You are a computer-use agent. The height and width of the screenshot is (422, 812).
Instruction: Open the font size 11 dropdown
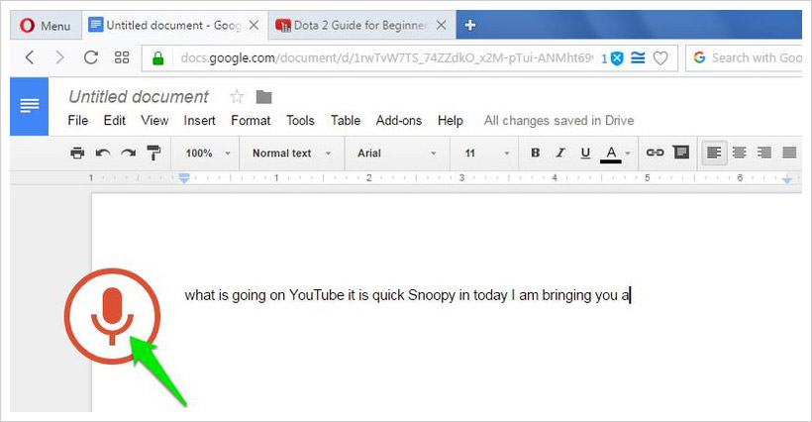point(487,154)
